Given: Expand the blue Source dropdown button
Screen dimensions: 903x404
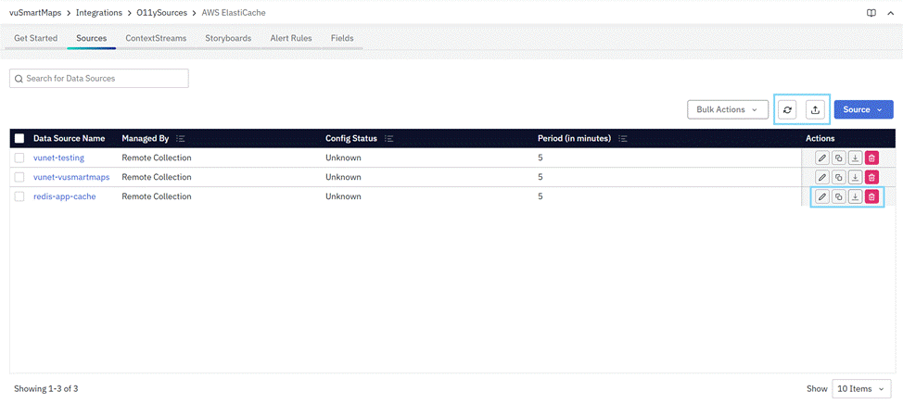Looking at the screenshot, I should pyautogui.click(x=862, y=109).
